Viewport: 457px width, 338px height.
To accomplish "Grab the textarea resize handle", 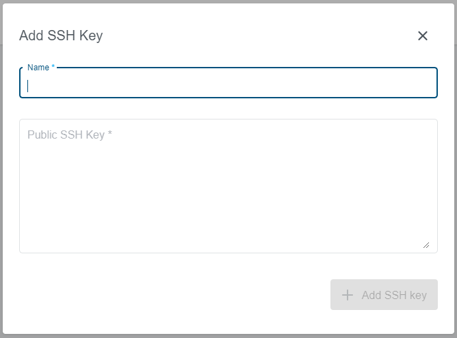I will [426, 244].
